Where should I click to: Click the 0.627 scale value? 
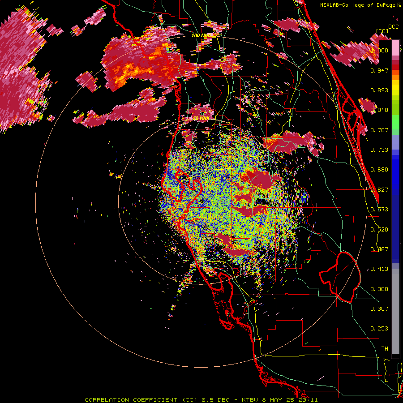379,190
